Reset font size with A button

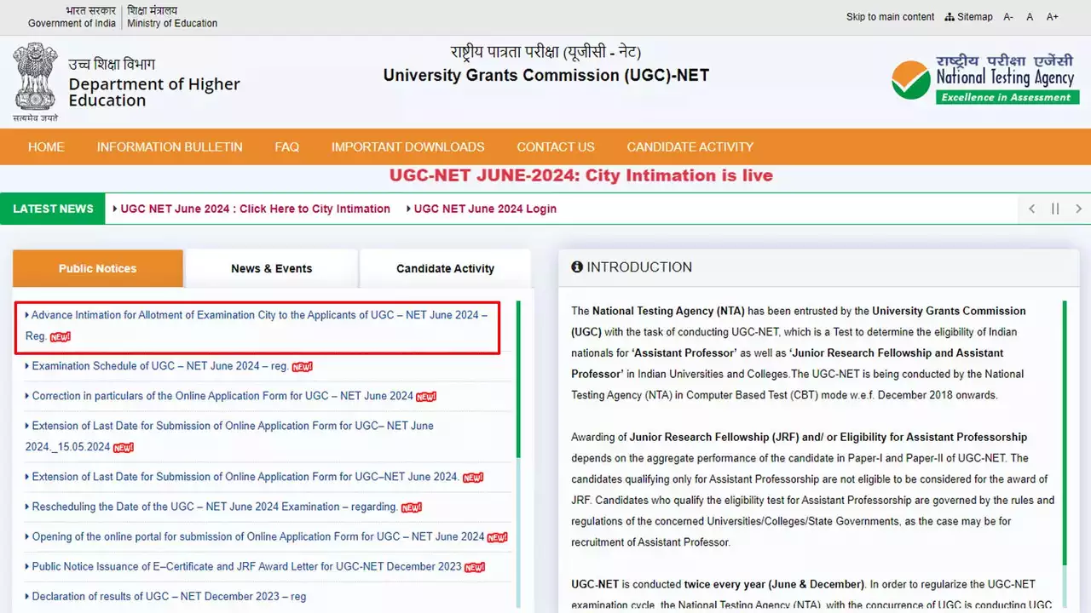click(1030, 17)
